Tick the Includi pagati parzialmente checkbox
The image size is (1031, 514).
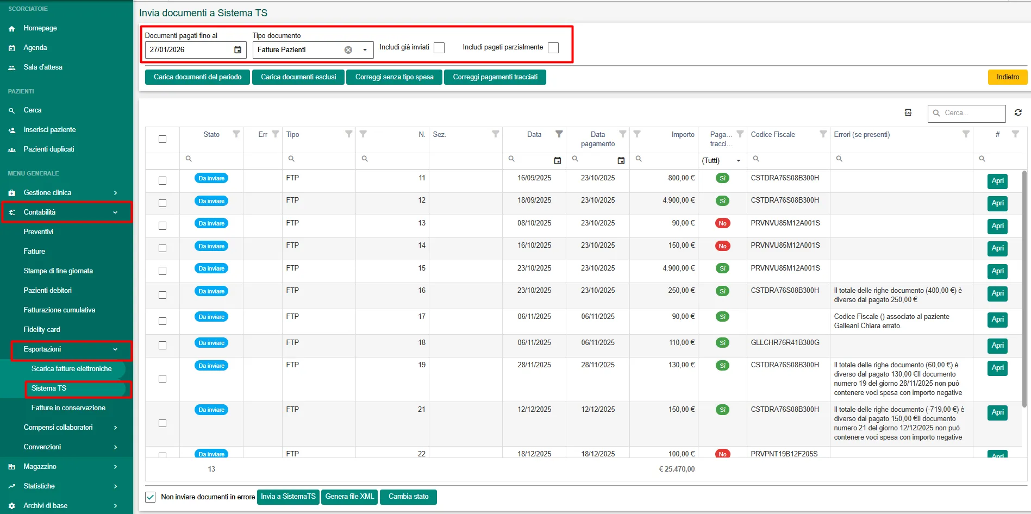pos(553,48)
